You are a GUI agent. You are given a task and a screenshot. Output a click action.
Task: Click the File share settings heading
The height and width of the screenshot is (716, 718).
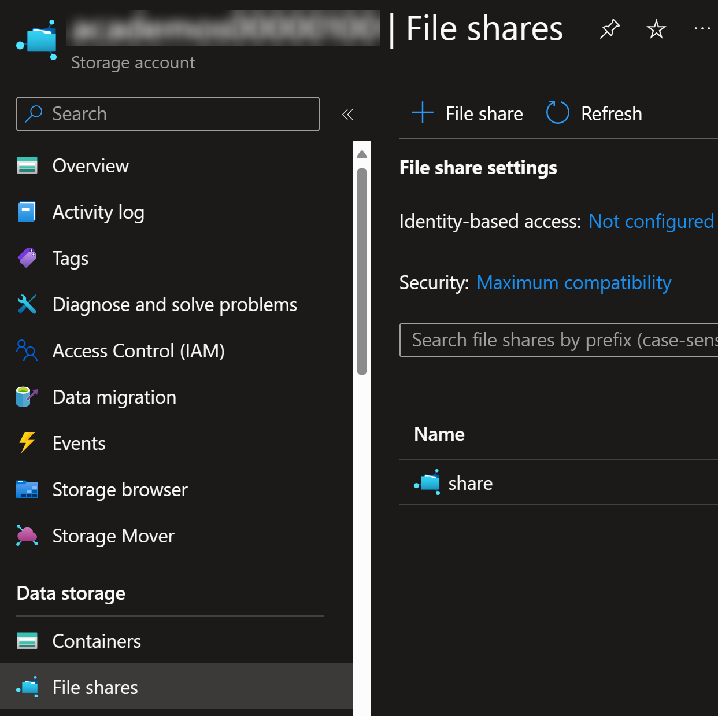478,168
